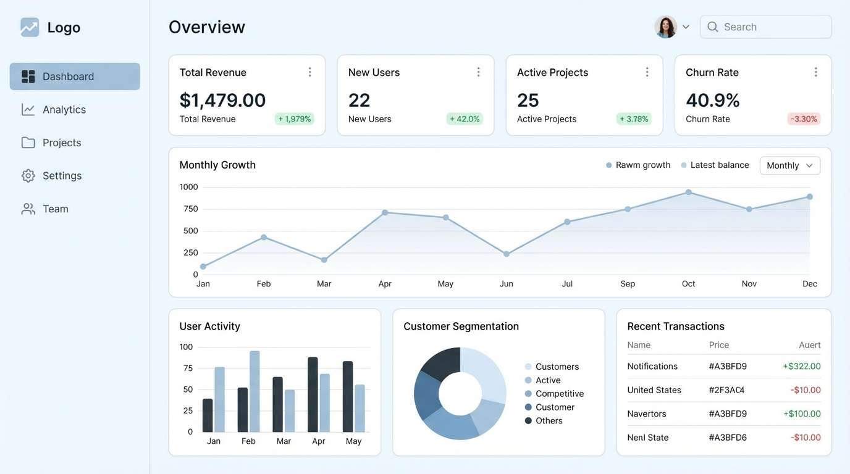Image resolution: width=850 pixels, height=474 pixels.
Task: Click the Logo icon in the sidebar
Action: 29,27
